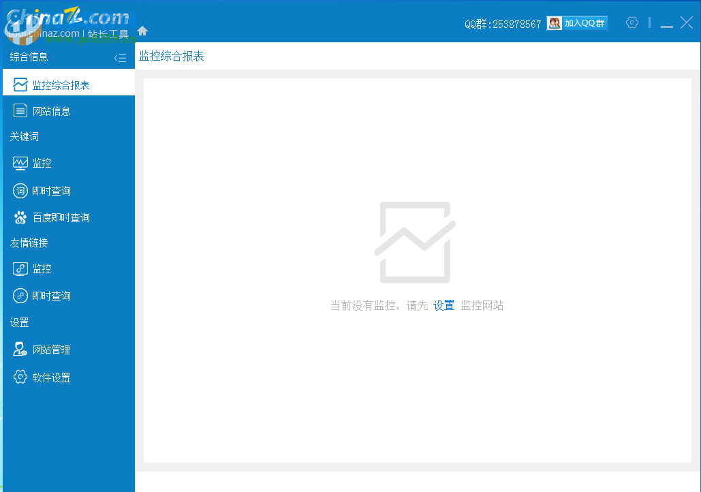Expand the 关键词 section header
This screenshot has width=701, height=492.
(x=25, y=136)
